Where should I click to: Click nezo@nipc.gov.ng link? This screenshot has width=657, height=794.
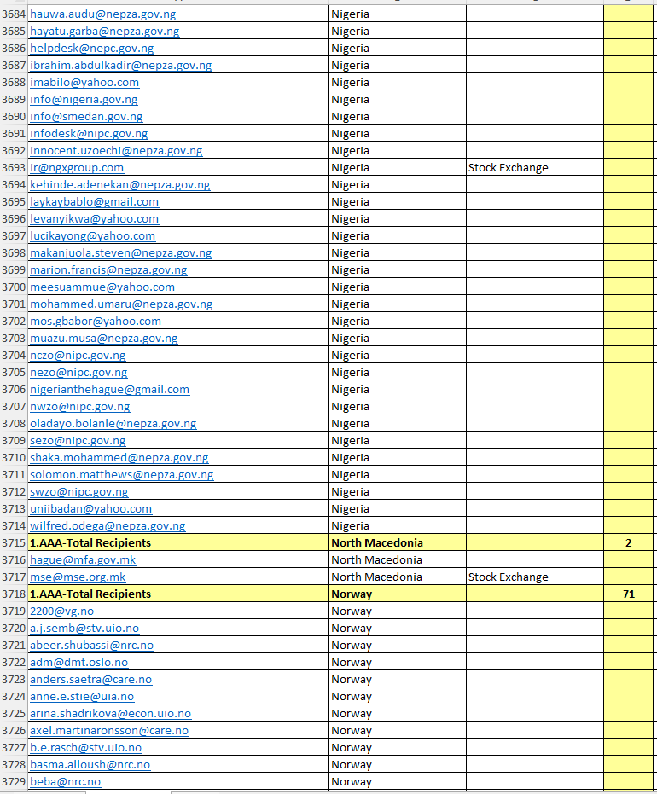(x=78, y=372)
